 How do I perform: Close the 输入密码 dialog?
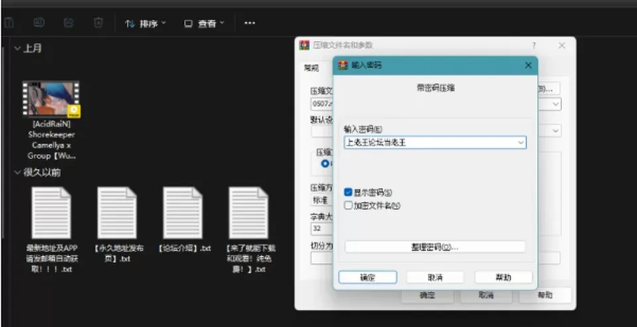(528, 66)
